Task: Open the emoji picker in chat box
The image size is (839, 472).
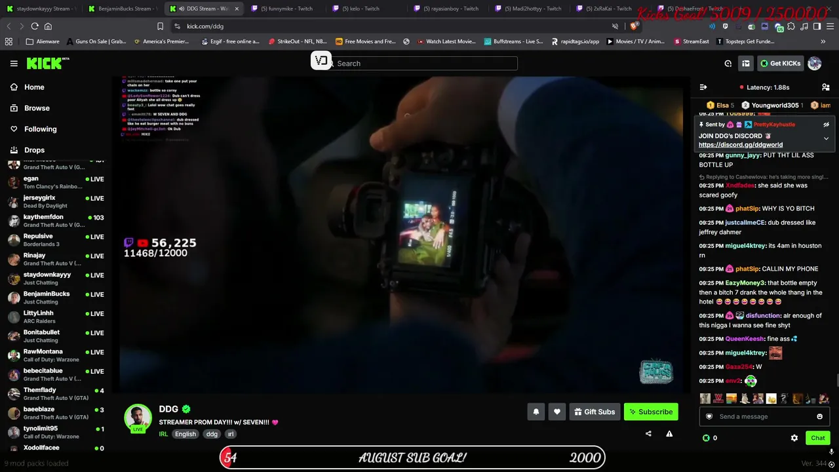Action: click(819, 416)
